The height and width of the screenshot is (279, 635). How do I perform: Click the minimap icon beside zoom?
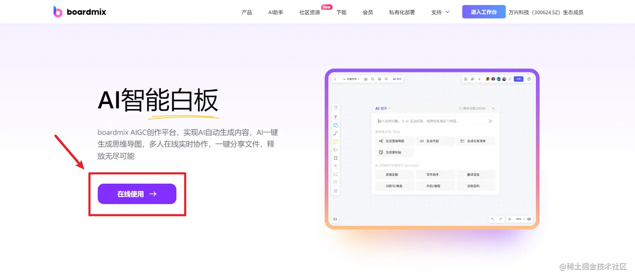[529, 219]
